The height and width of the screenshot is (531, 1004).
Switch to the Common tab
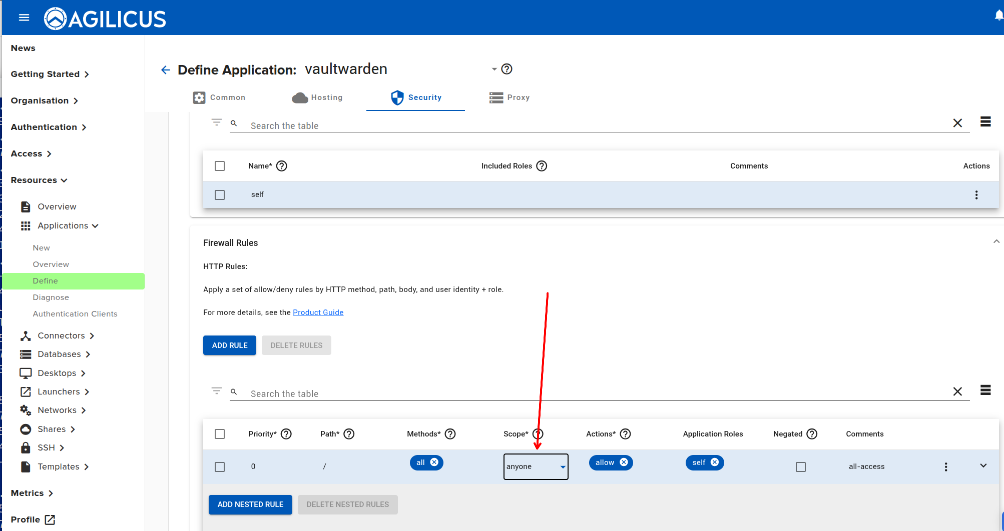coord(219,97)
